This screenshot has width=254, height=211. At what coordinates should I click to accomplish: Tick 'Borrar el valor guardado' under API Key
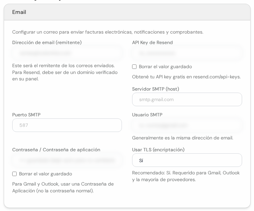coord(134,67)
